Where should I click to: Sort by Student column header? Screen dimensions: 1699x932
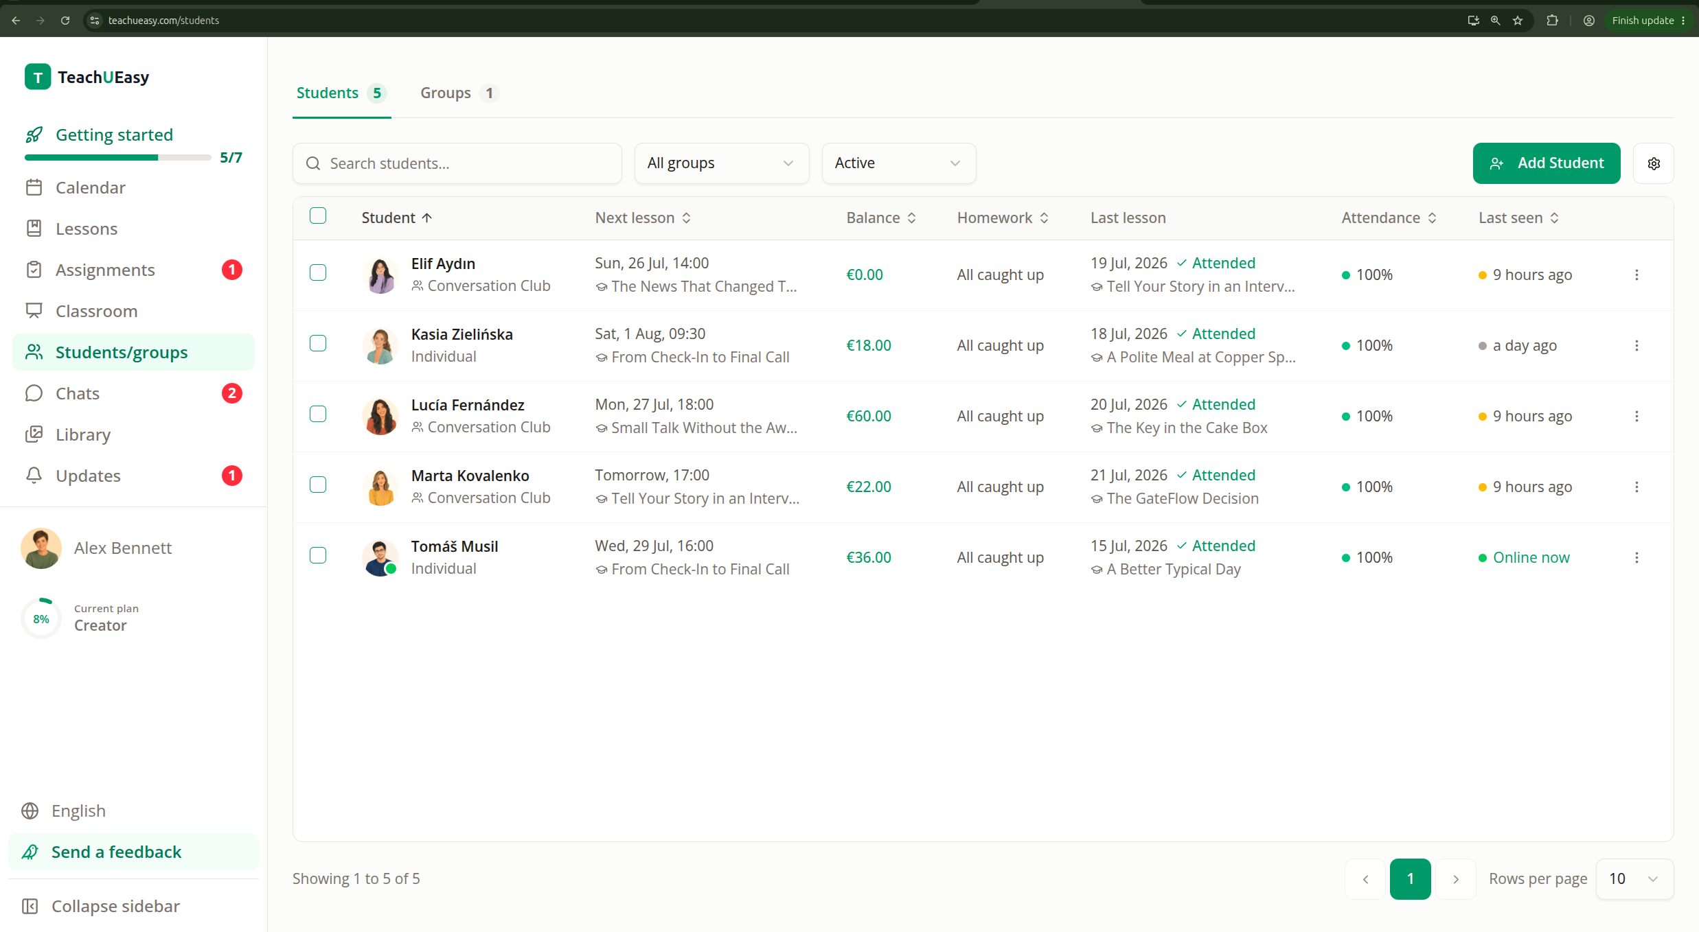pyautogui.click(x=397, y=218)
